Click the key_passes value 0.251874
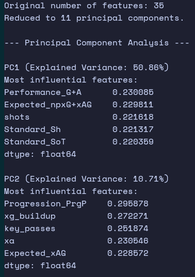Screen dimensions: 195x277 (128, 229)
